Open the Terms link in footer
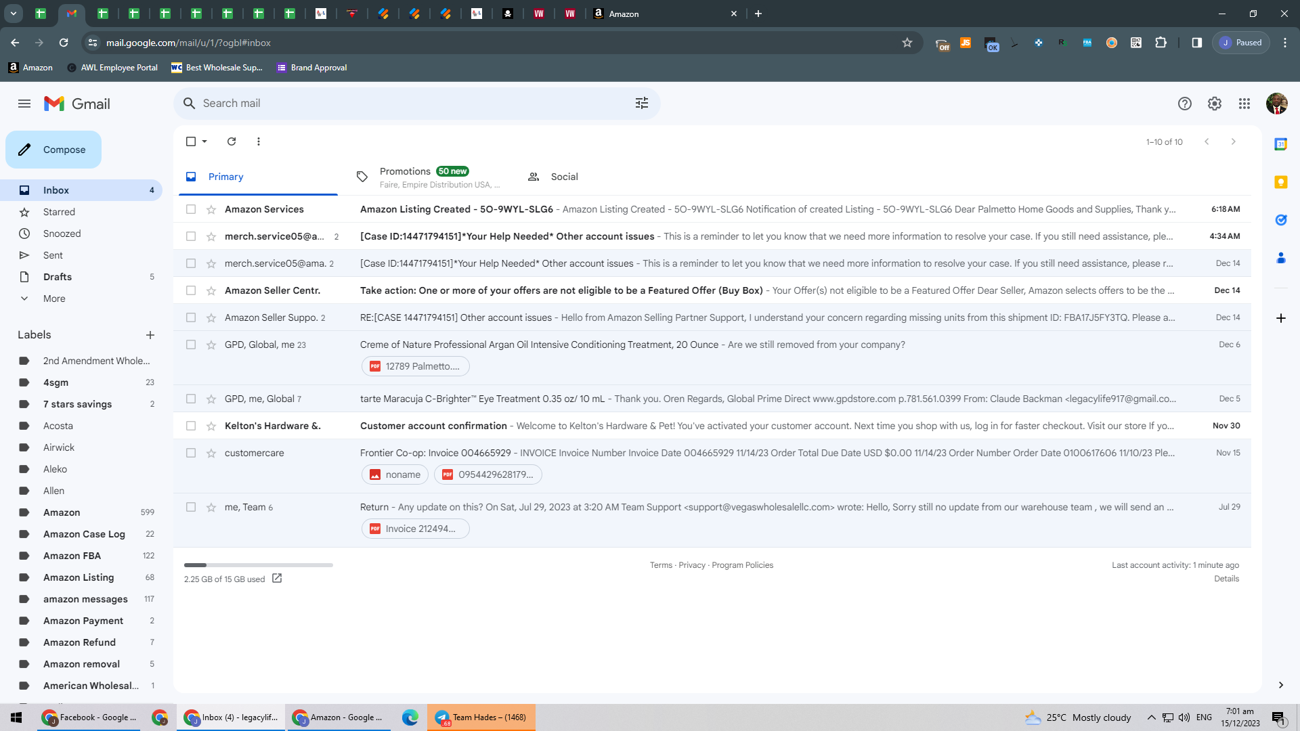Image resolution: width=1300 pixels, height=731 pixels. [x=661, y=565]
